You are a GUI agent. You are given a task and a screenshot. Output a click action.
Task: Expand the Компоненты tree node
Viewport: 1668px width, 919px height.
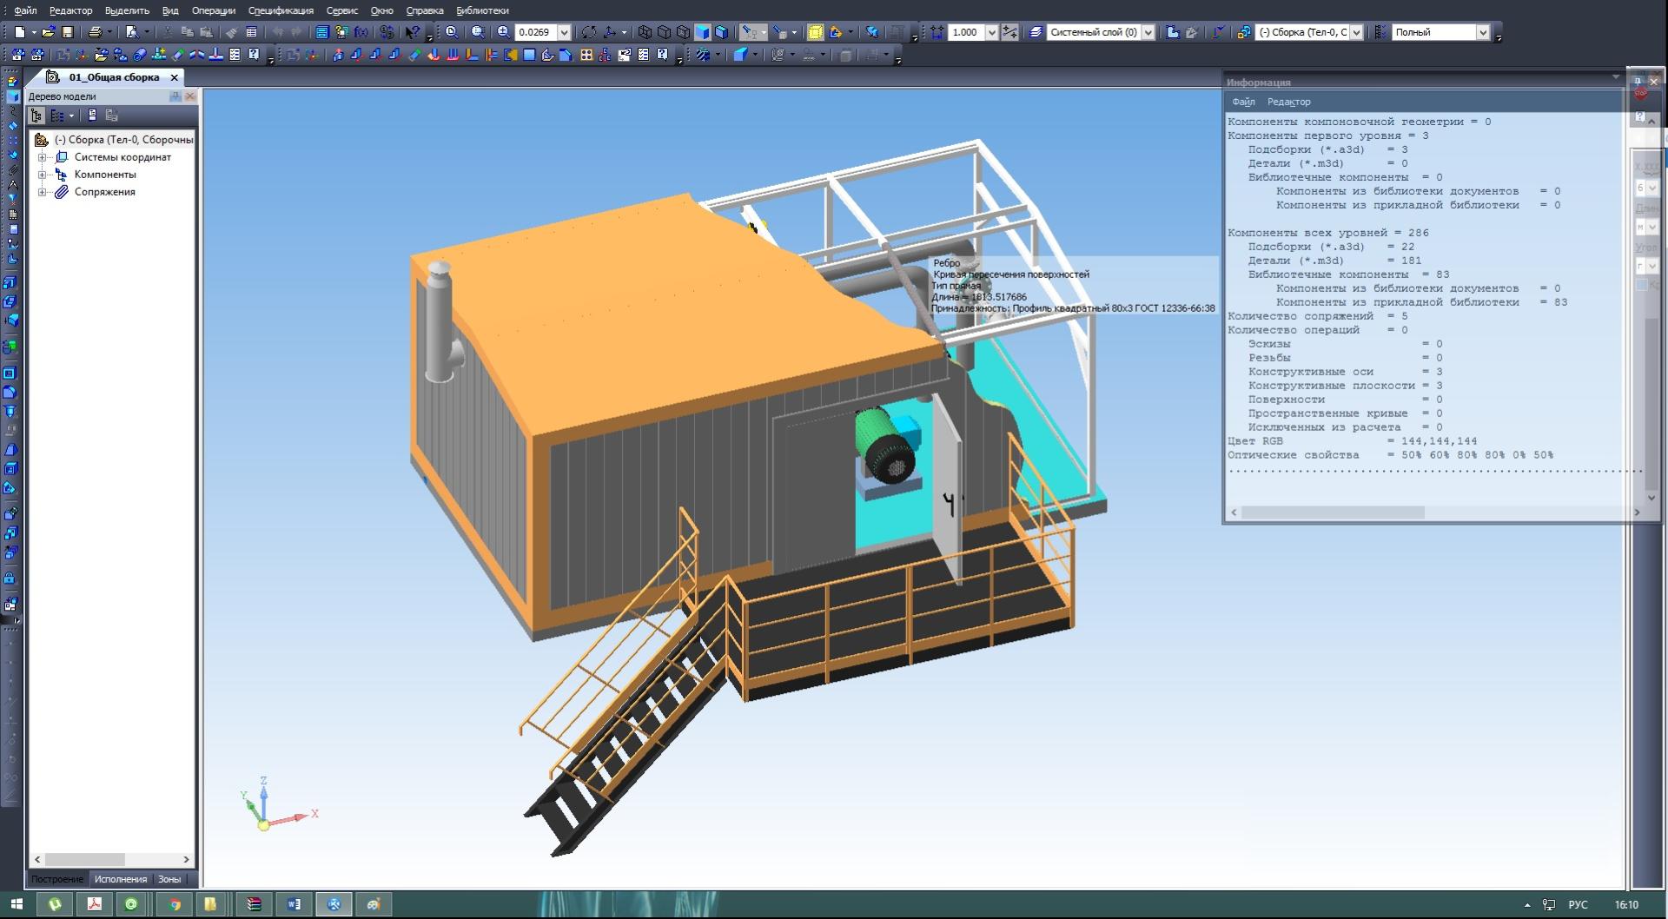coord(42,175)
